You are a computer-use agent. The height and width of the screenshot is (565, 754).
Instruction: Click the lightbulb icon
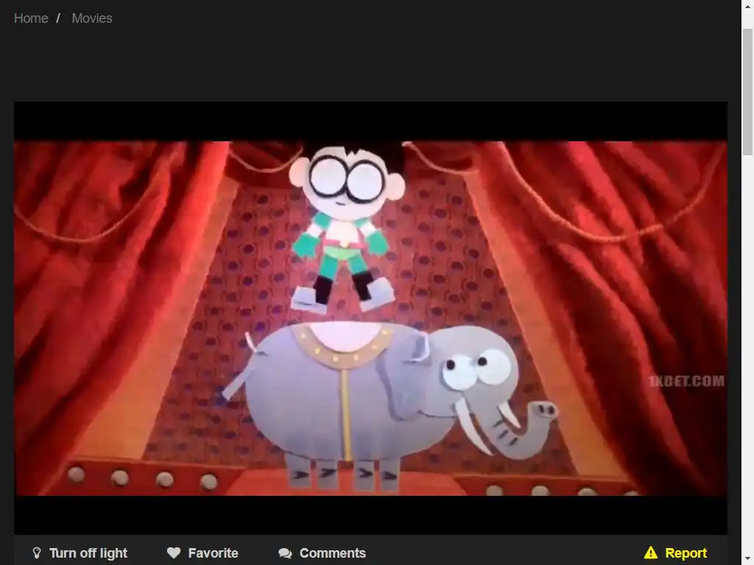[x=37, y=553]
